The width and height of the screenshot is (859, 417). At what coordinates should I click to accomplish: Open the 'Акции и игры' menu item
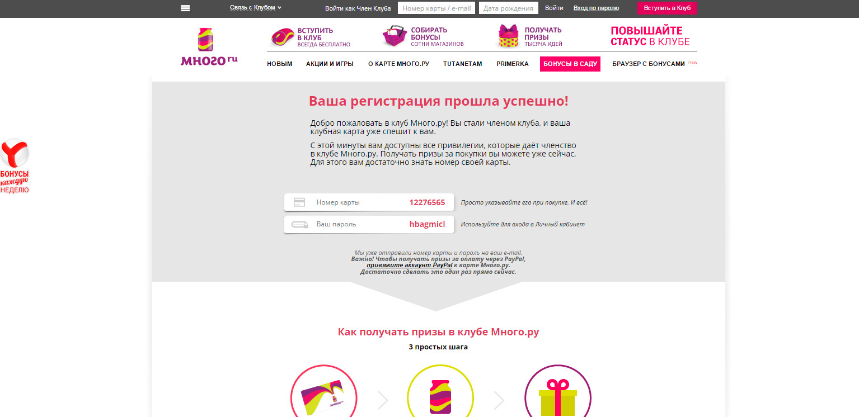point(330,64)
